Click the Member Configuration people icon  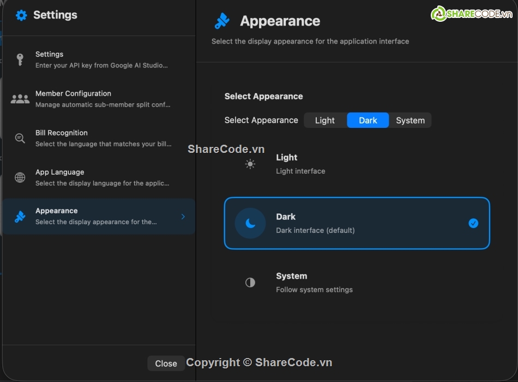pyautogui.click(x=20, y=98)
